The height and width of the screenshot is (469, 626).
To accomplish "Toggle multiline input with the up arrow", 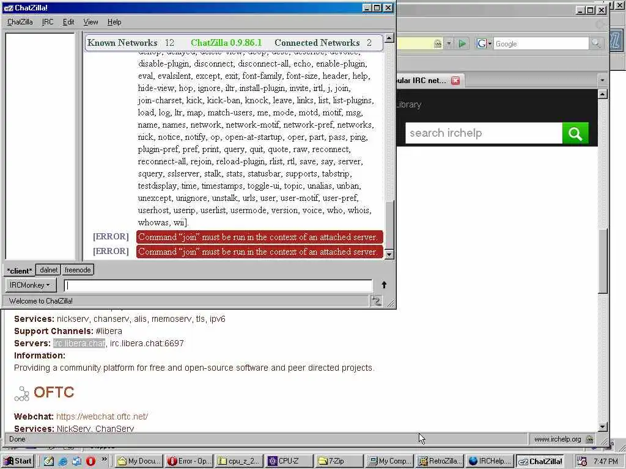I will pyautogui.click(x=384, y=285).
